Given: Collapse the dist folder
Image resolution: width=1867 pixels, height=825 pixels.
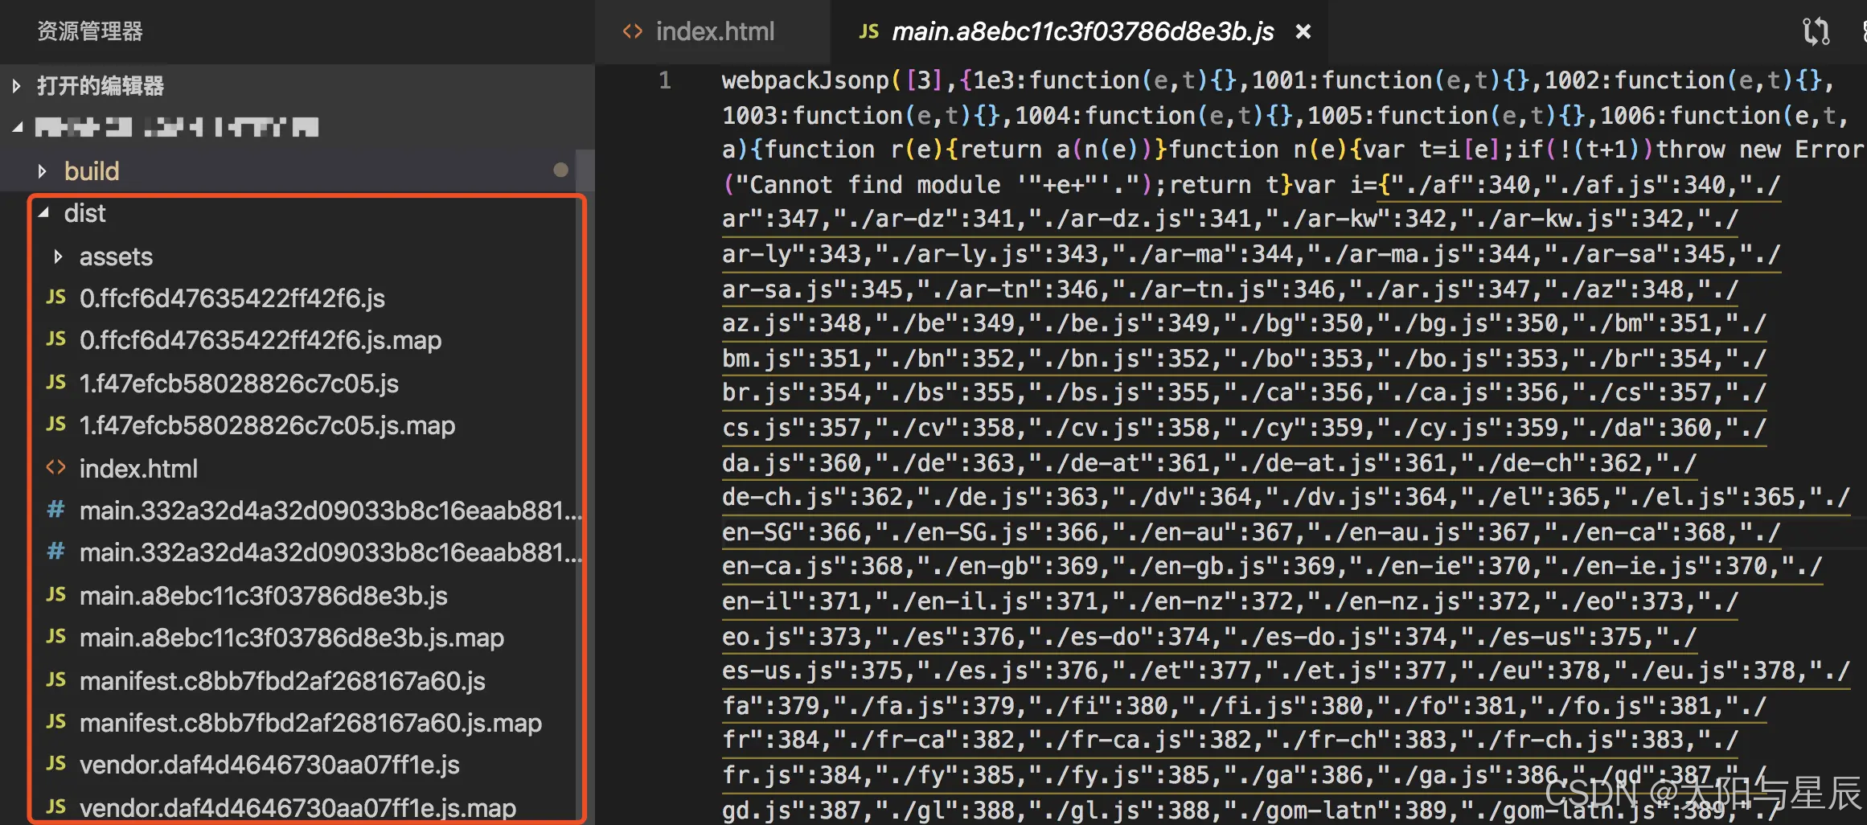Looking at the screenshot, I should pos(43,213).
